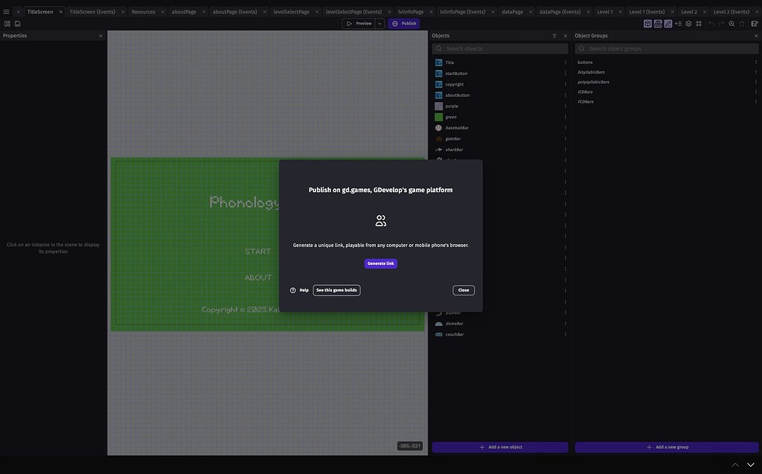Open the layers panel via the stacked-layers icon
762x474 pixels.
686,23
